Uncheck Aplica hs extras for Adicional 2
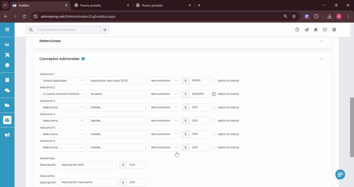354x187 pixels. pyautogui.click(x=214, y=94)
